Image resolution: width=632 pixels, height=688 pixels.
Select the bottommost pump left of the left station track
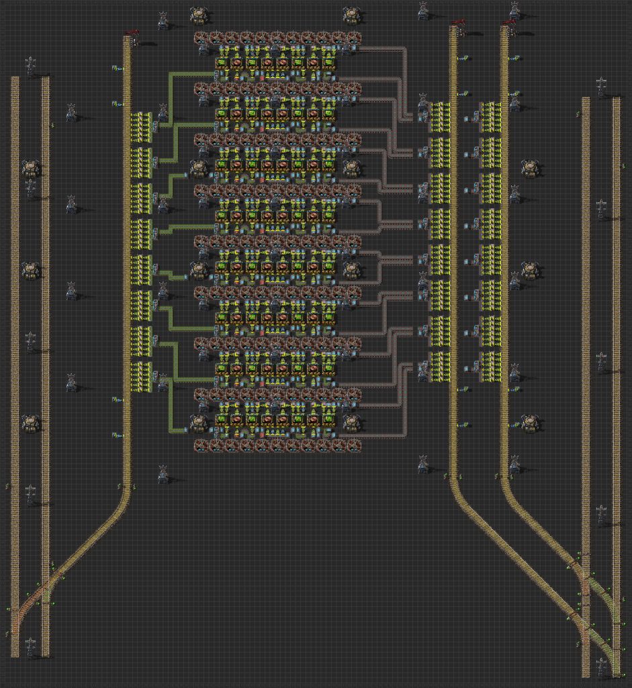point(117,435)
